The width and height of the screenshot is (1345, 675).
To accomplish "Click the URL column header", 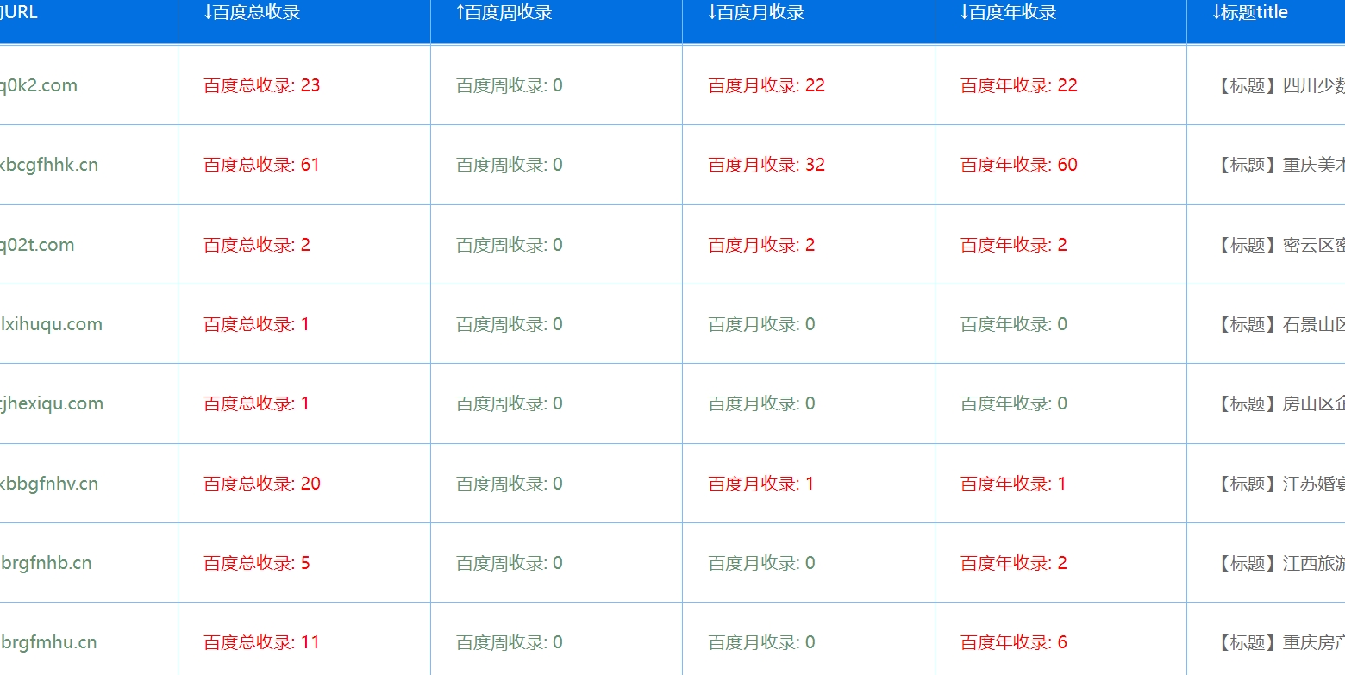I will coord(19,12).
